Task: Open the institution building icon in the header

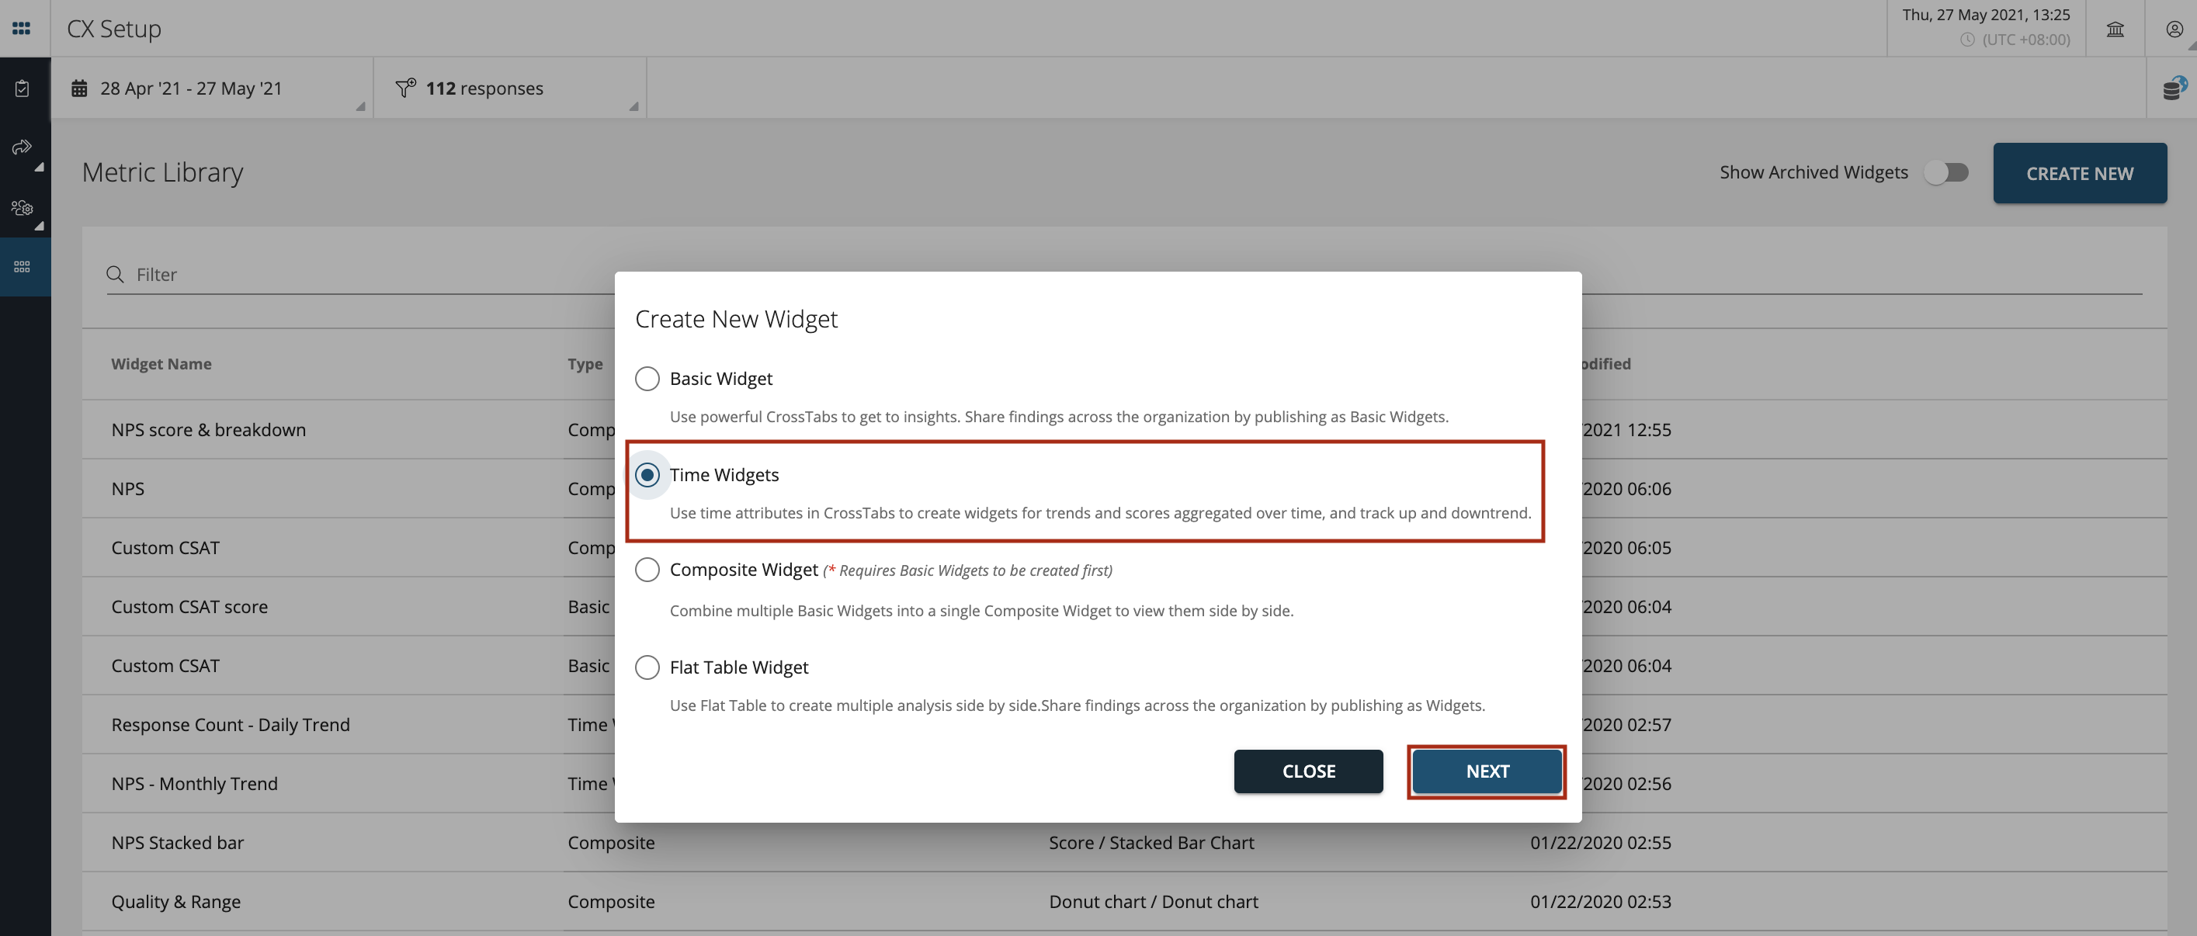Action: point(2115,29)
